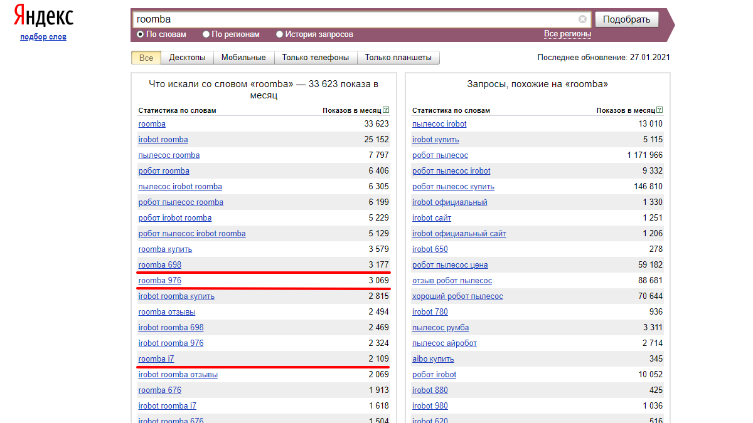The width and height of the screenshot is (753, 423).
Task: Switch to the Десктопы tab
Action: pyautogui.click(x=187, y=58)
